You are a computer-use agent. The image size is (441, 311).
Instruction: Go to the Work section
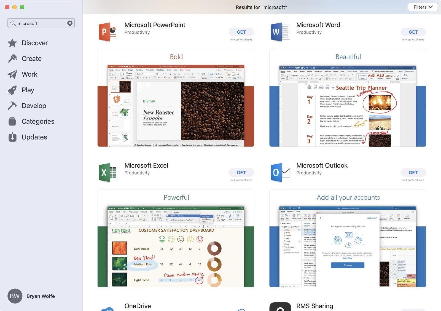click(29, 74)
